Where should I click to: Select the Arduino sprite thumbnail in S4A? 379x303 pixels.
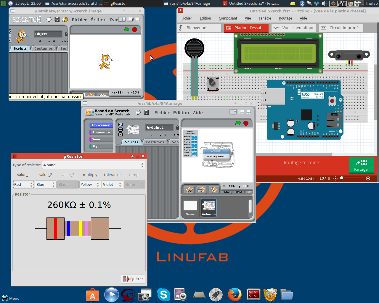209,208
